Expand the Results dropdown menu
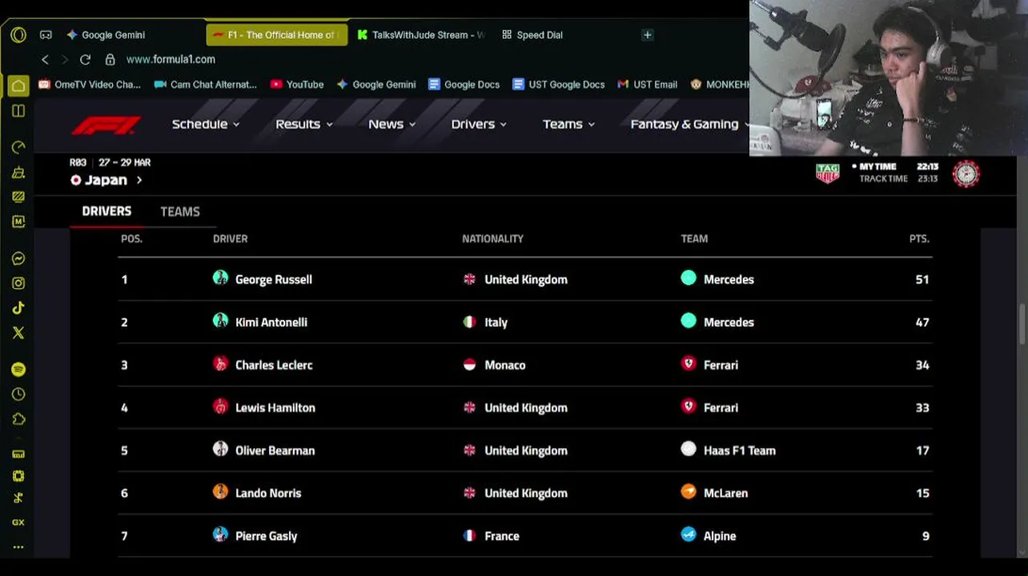This screenshot has height=576, width=1028. (x=304, y=124)
